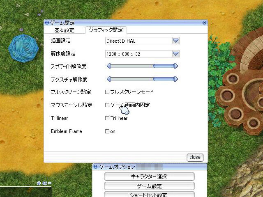This screenshot has height=197, width=263.
Task: Click left arrow of テクスチャ解像度 slider
Action: click(x=108, y=79)
